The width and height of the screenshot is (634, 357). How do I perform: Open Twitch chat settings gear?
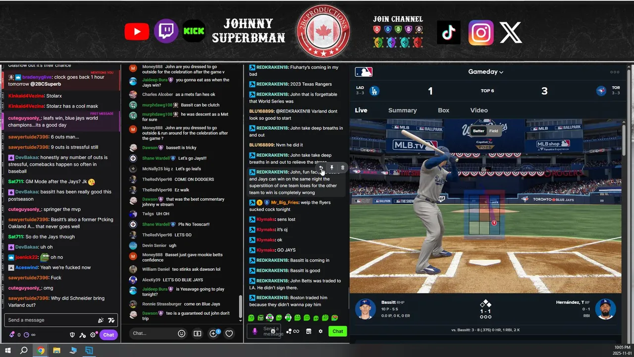point(93,335)
